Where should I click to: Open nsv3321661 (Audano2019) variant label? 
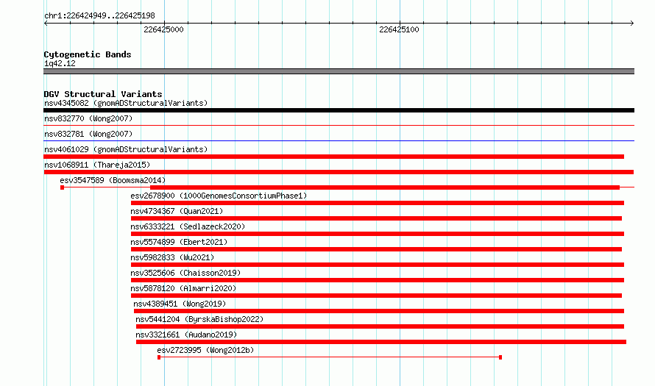tap(186, 335)
